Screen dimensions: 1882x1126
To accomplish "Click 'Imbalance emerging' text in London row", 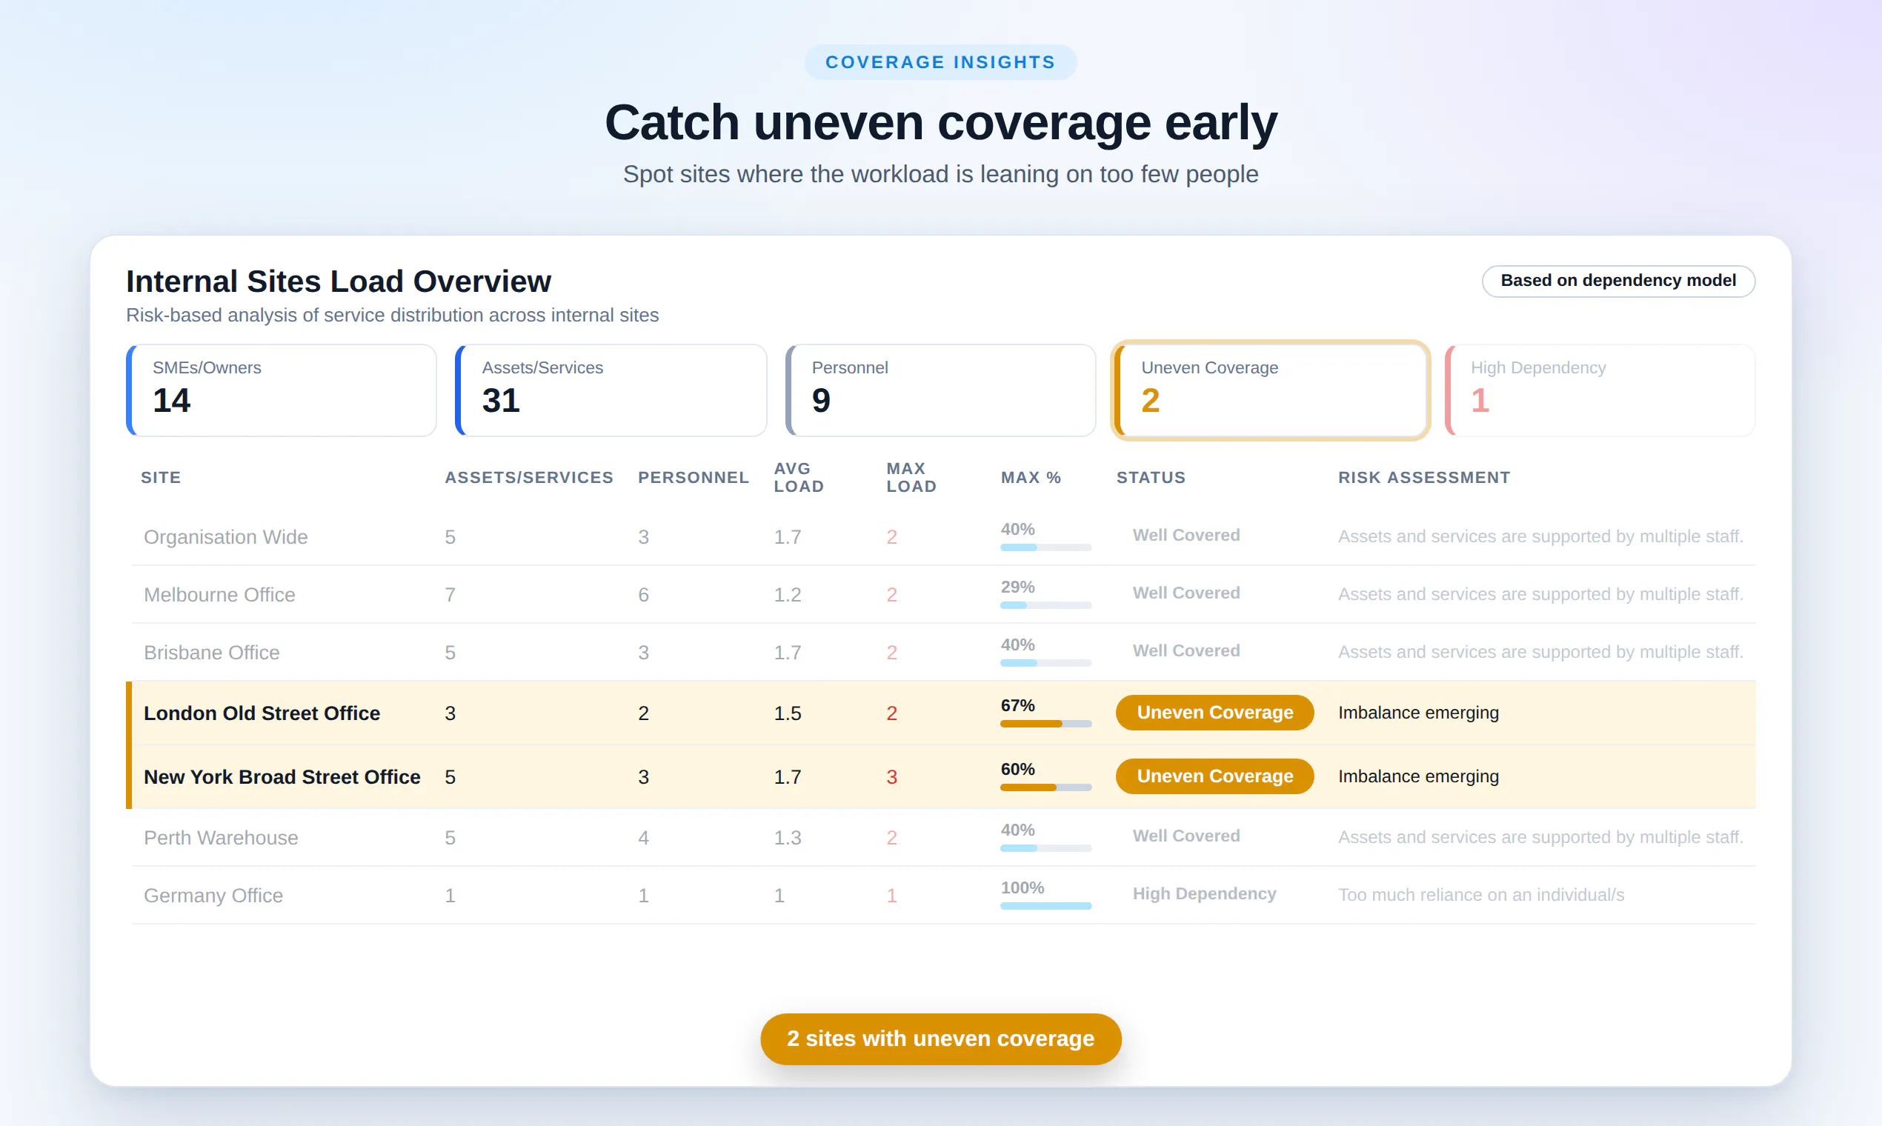I will click(1417, 713).
